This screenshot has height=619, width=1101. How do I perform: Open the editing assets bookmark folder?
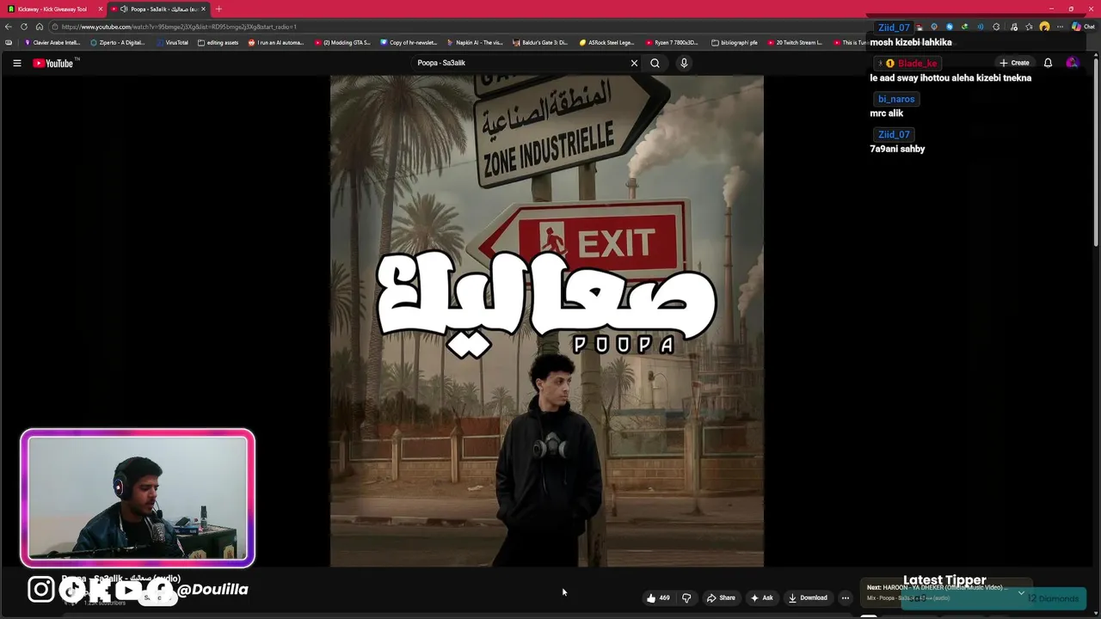(218, 42)
